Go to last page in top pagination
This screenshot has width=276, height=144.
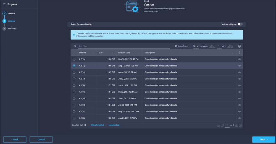[x=232, y=46]
